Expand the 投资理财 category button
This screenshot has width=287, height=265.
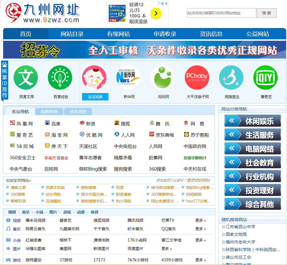pos(252,190)
